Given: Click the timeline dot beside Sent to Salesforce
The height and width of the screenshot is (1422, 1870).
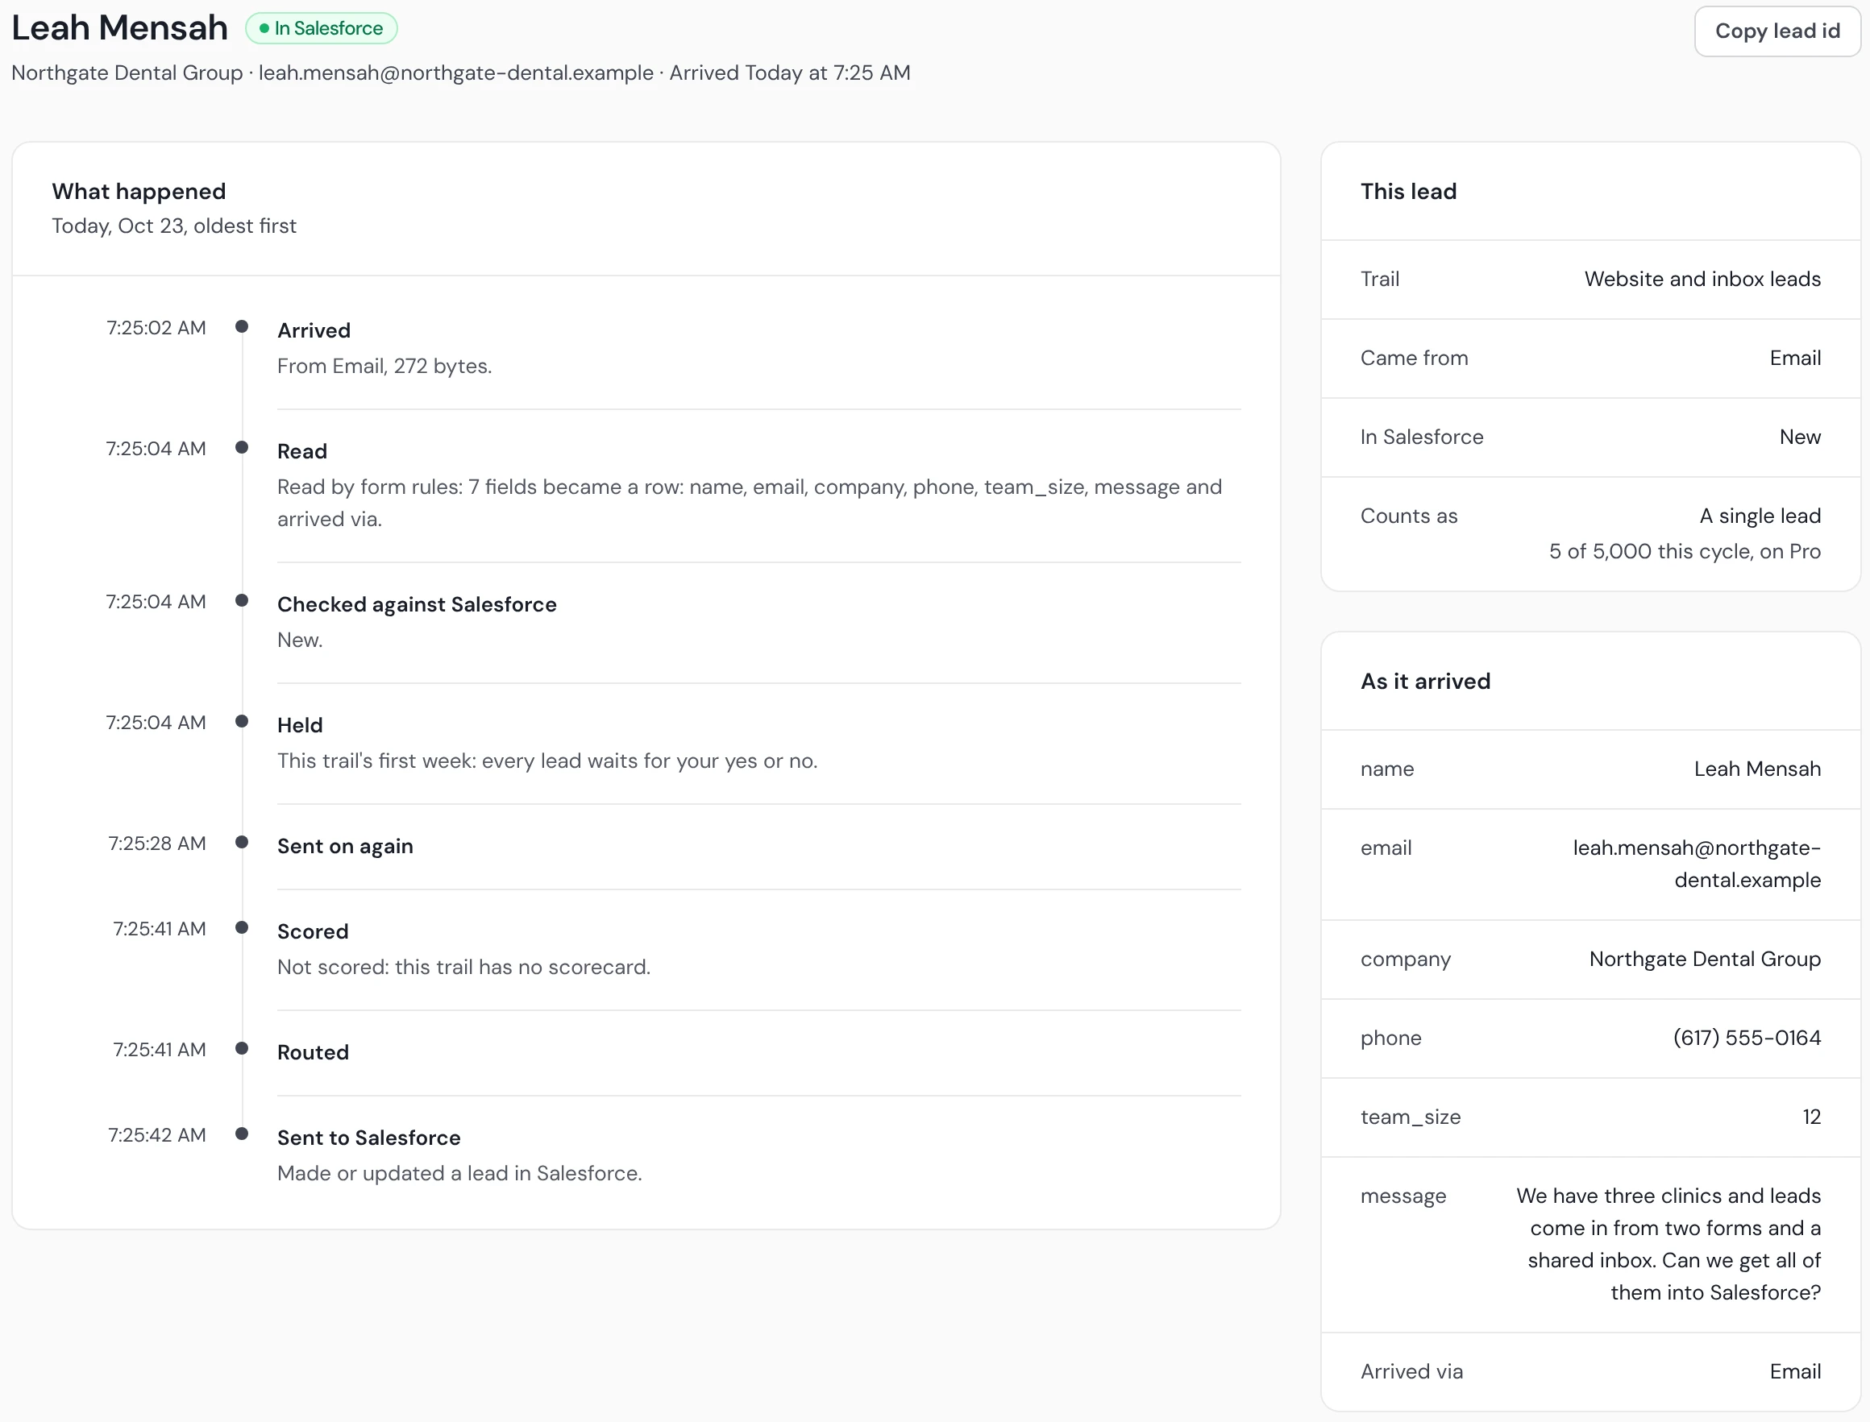Looking at the screenshot, I should 241,1134.
